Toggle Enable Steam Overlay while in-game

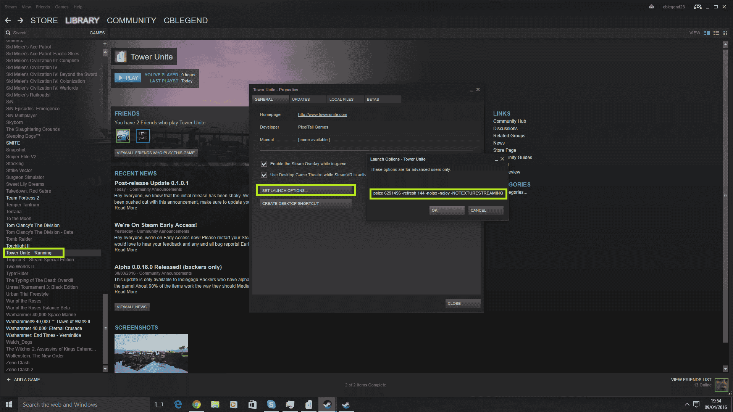(264, 164)
